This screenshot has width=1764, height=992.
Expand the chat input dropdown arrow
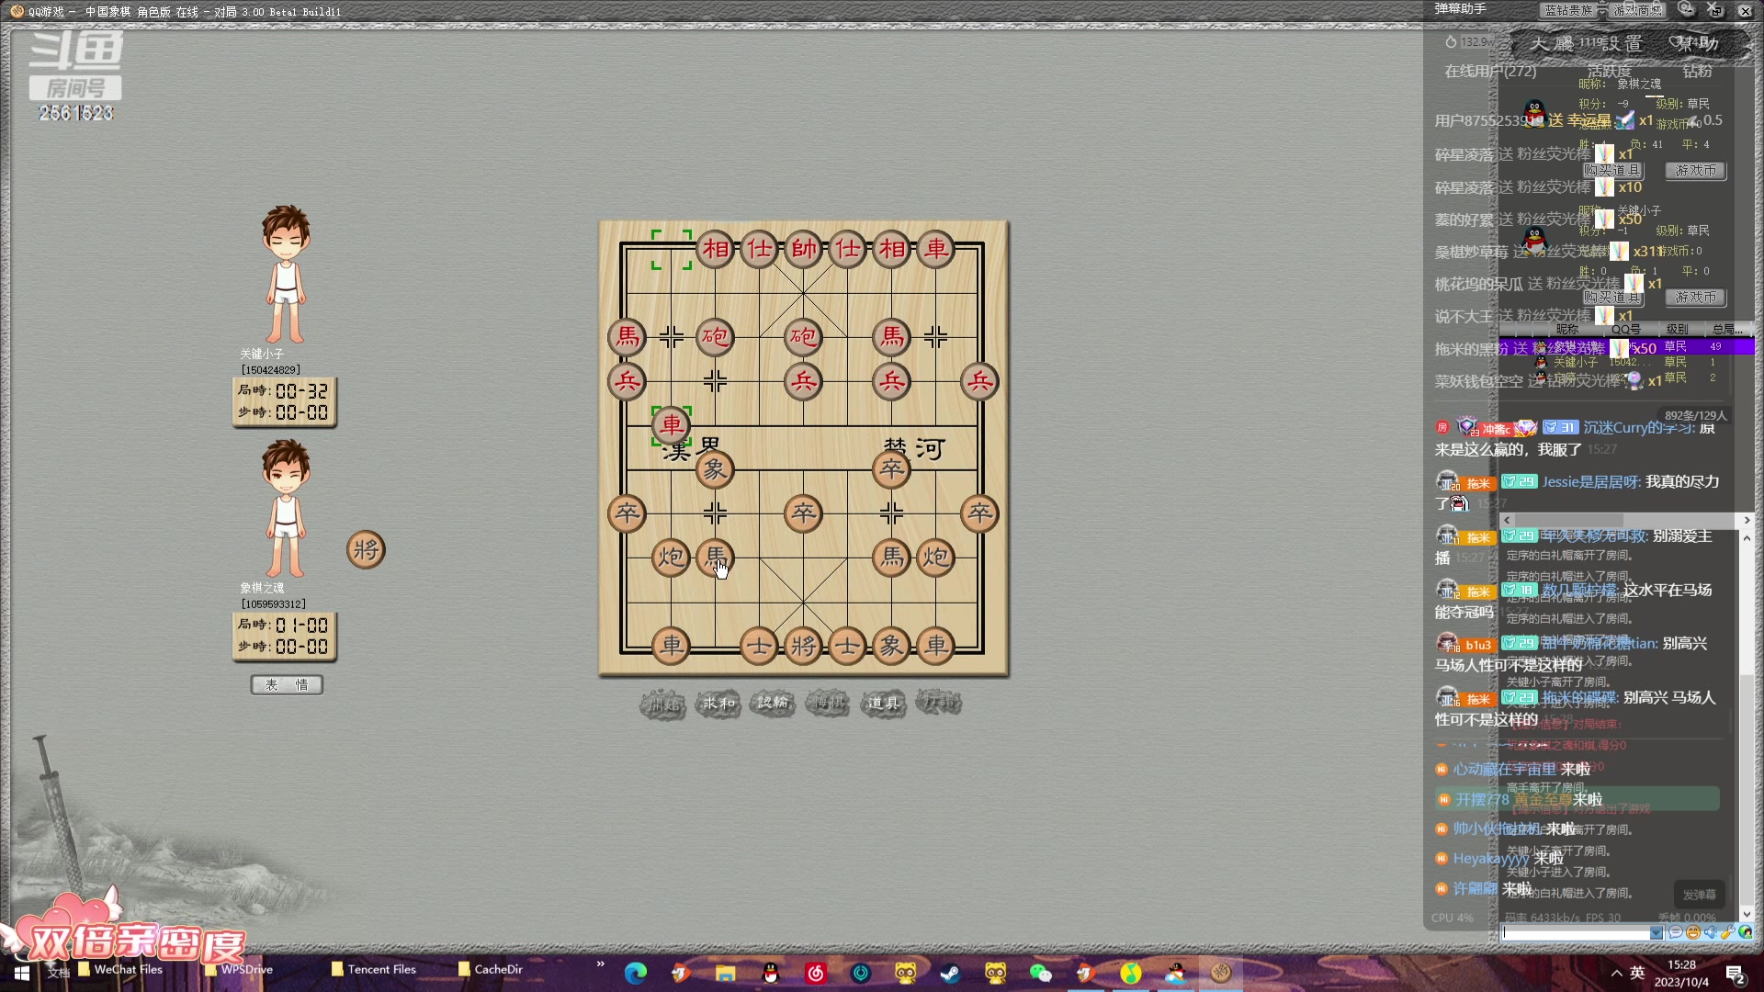click(1657, 932)
